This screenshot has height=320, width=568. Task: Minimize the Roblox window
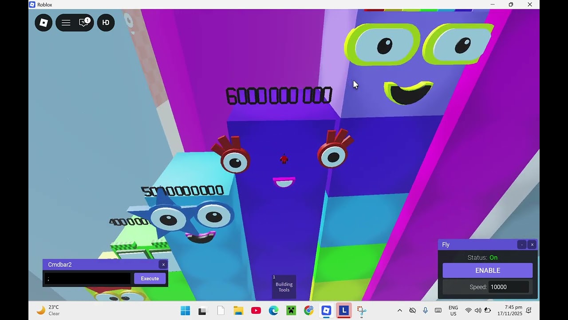coord(493,4)
